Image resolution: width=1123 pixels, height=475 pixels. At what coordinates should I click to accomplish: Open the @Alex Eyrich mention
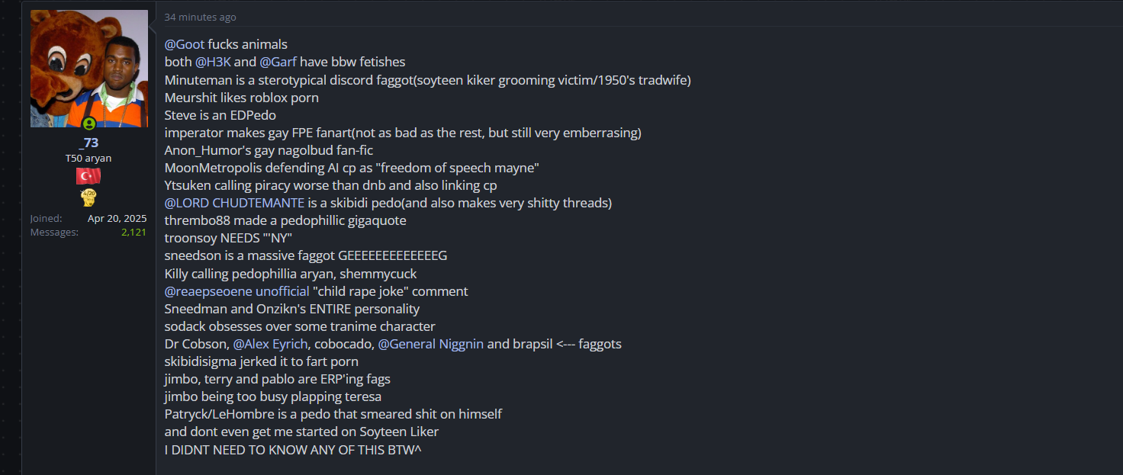(270, 344)
